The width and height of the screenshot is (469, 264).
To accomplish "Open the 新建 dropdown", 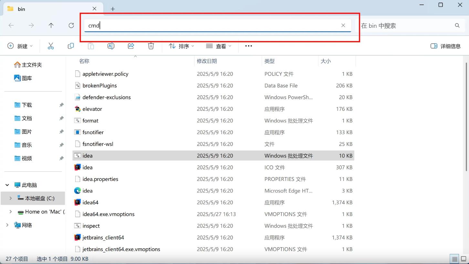I will 20,46.
